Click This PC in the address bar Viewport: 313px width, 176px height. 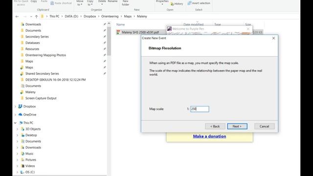54,16
